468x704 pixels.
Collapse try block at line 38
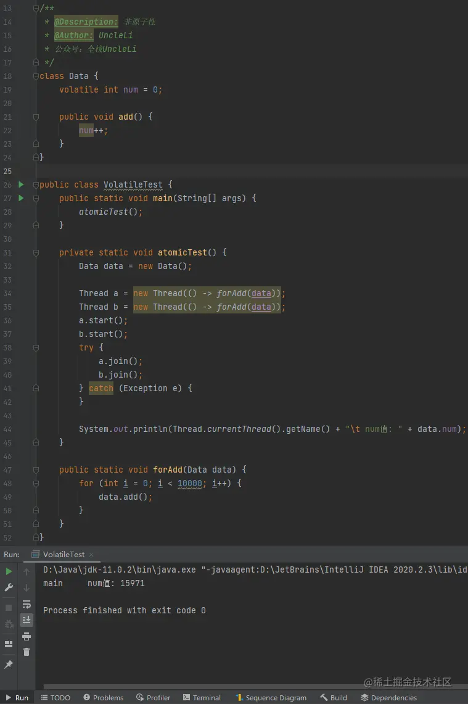(x=36, y=347)
